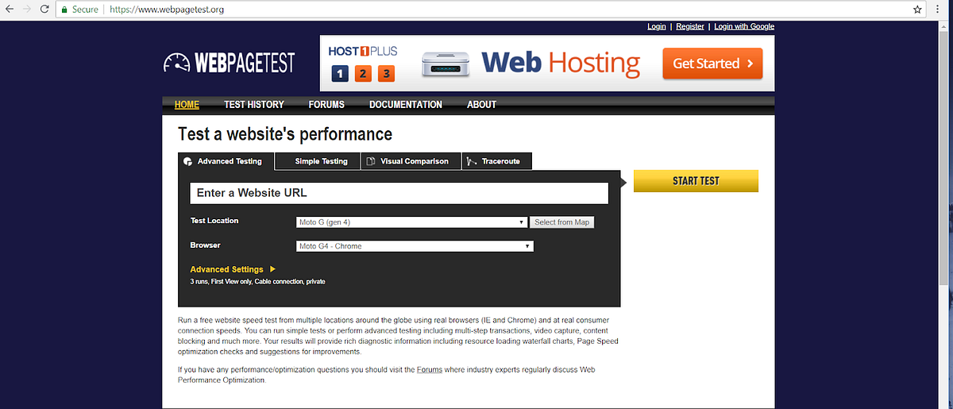Click the number 1 box in ad
953x409 pixels.
pyautogui.click(x=339, y=74)
